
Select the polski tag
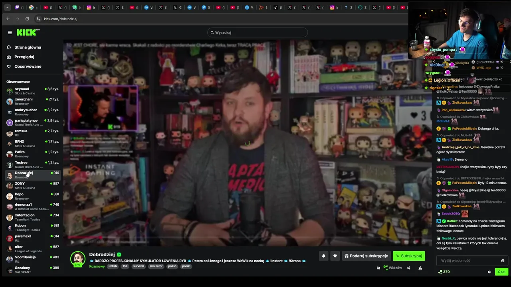click(x=186, y=266)
